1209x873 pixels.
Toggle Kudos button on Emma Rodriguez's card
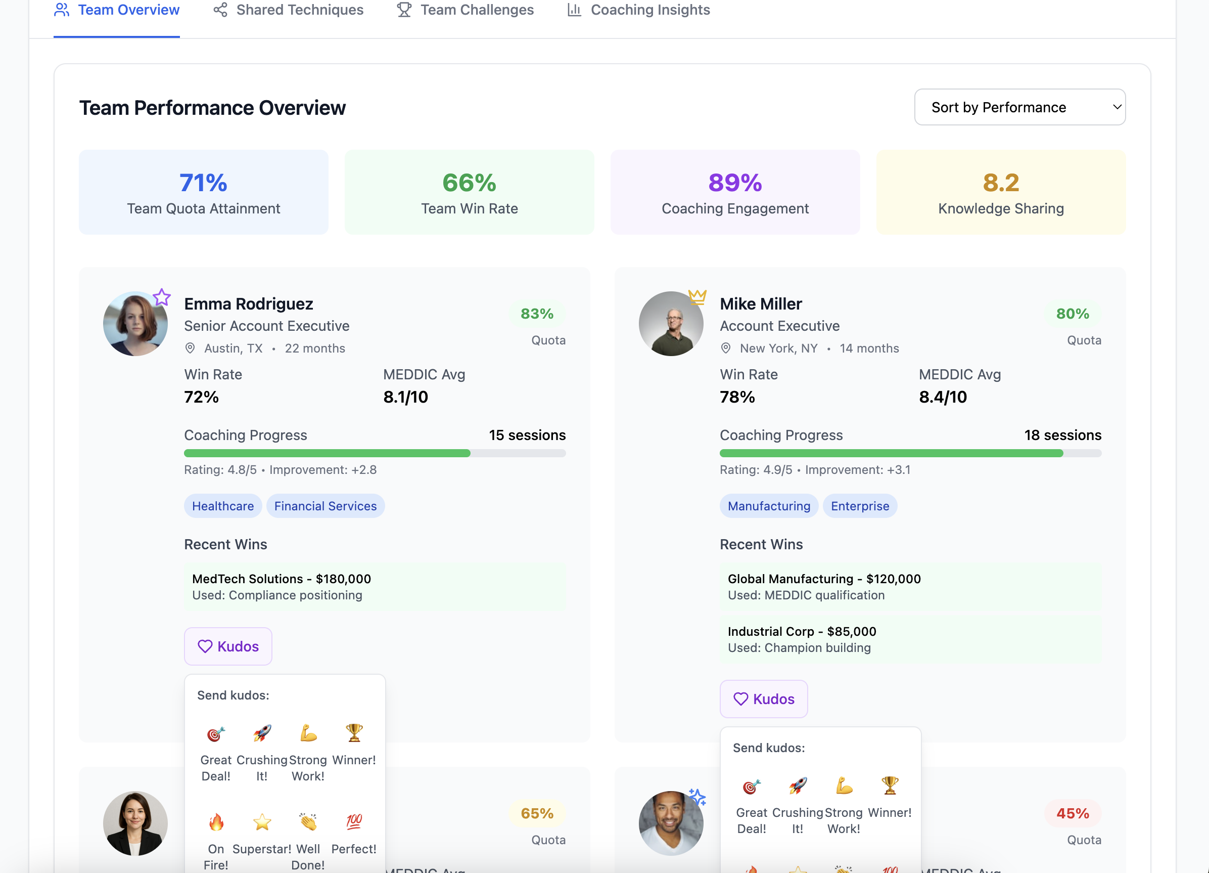click(228, 646)
